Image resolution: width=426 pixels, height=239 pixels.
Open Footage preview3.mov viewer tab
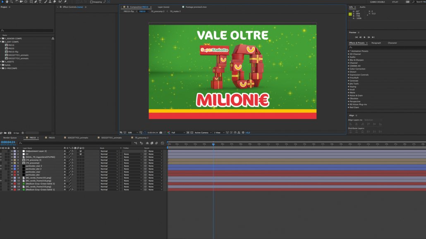196,7
